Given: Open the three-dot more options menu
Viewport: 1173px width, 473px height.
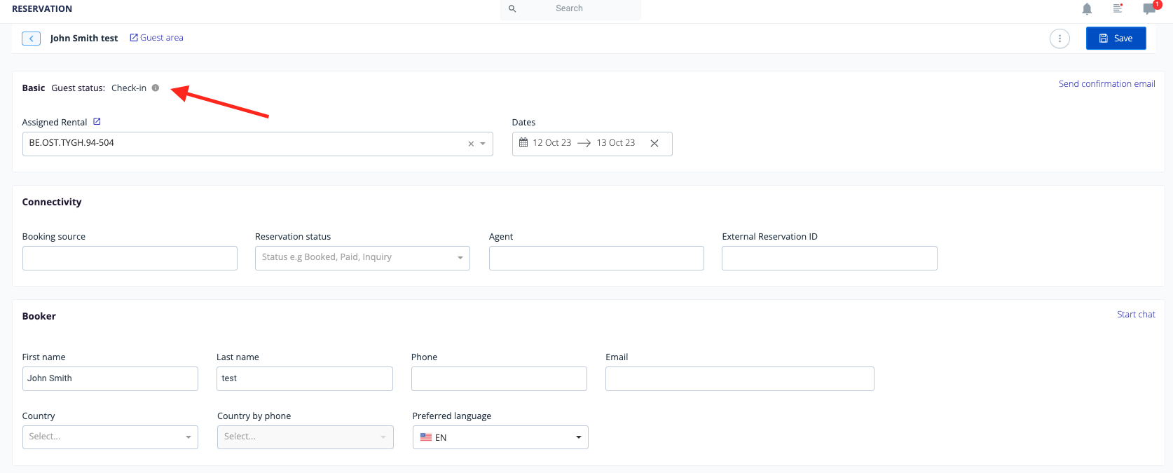Looking at the screenshot, I should tap(1059, 39).
